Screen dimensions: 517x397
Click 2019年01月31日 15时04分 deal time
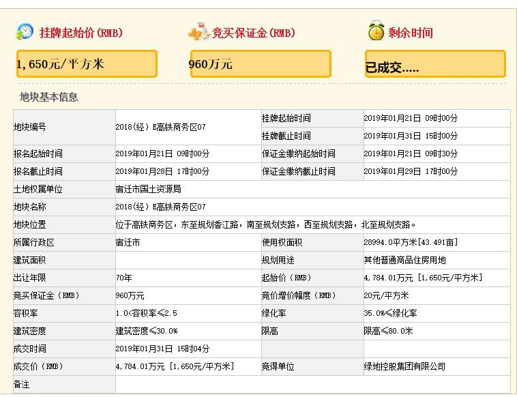pos(162,349)
